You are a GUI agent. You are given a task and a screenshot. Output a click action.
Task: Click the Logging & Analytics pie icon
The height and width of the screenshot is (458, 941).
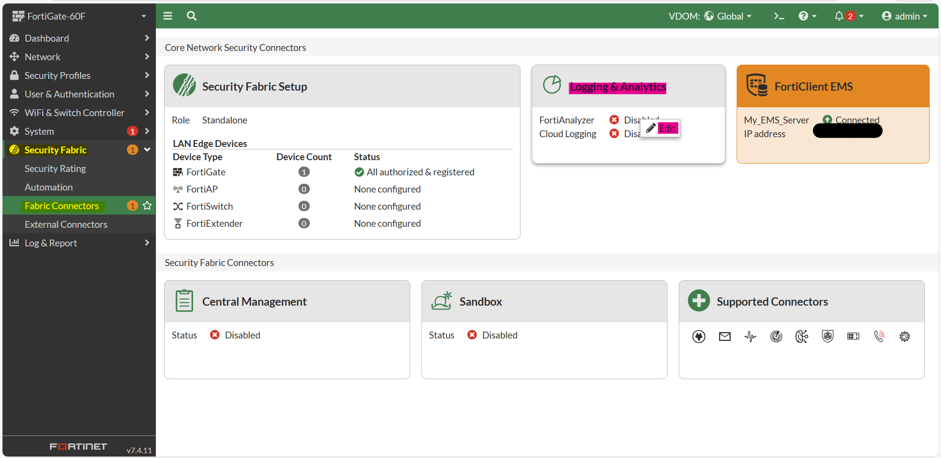tap(552, 84)
